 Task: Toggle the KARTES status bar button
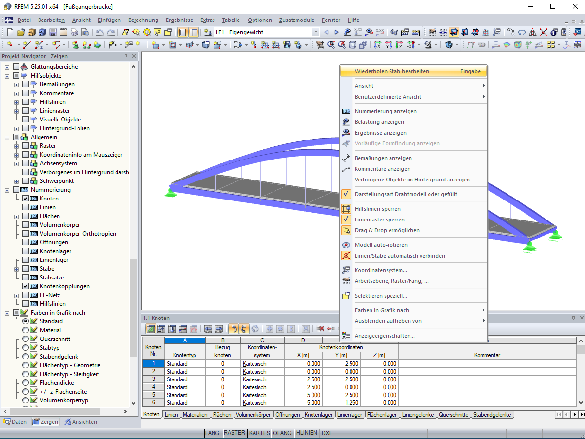coord(259,433)
